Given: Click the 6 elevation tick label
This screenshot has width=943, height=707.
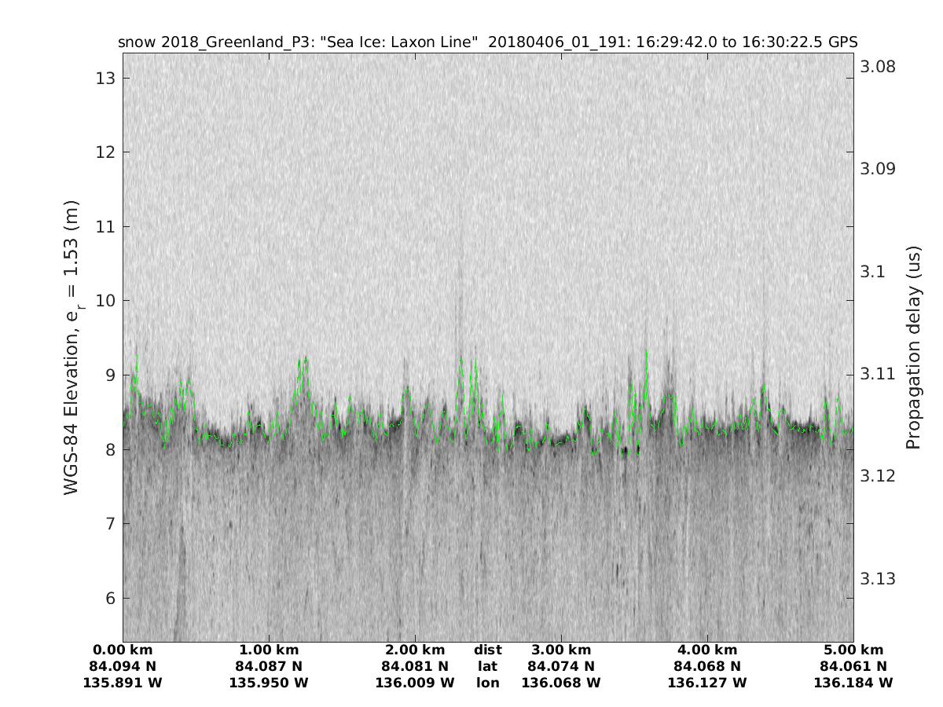Looking at the screenshot, I should [x=111, y=599].
